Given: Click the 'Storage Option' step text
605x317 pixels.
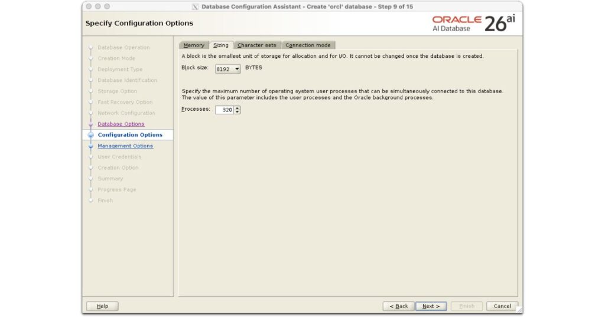Looking at the screenshot, I should pyautogui.click(x=118, y=91).
